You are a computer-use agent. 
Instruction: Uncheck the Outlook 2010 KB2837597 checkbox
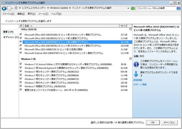point(21,53)
